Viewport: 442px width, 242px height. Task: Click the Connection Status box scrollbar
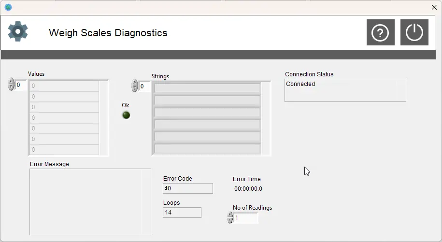point(401,90)
